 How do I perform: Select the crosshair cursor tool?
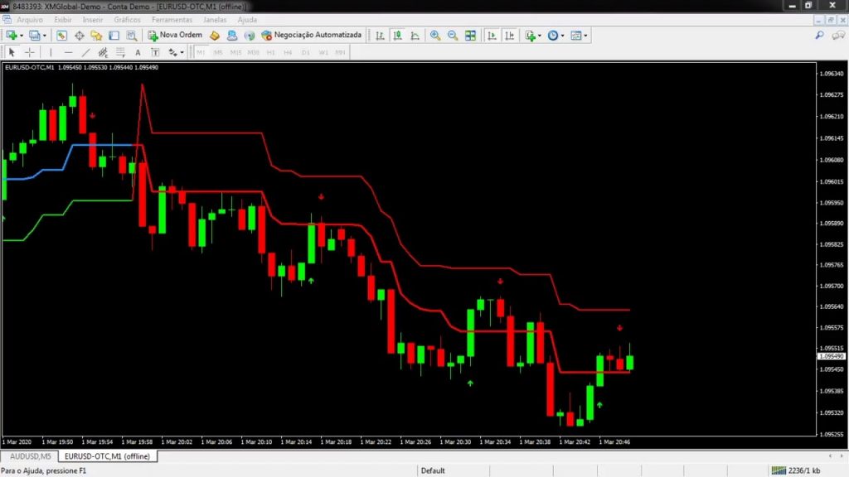pyautogui.click(x=30, y=52)
